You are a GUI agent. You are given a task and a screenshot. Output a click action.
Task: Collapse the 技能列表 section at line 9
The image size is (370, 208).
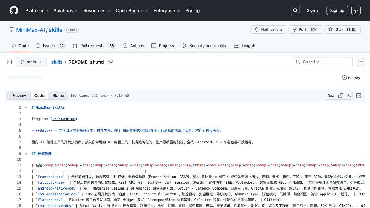[x=26, y=153]
